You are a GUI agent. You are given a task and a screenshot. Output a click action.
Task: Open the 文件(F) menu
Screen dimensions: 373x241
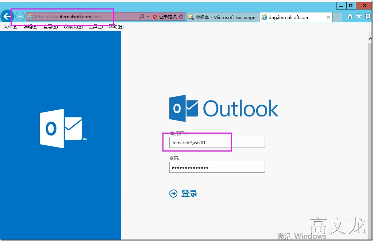coord(11,27)
